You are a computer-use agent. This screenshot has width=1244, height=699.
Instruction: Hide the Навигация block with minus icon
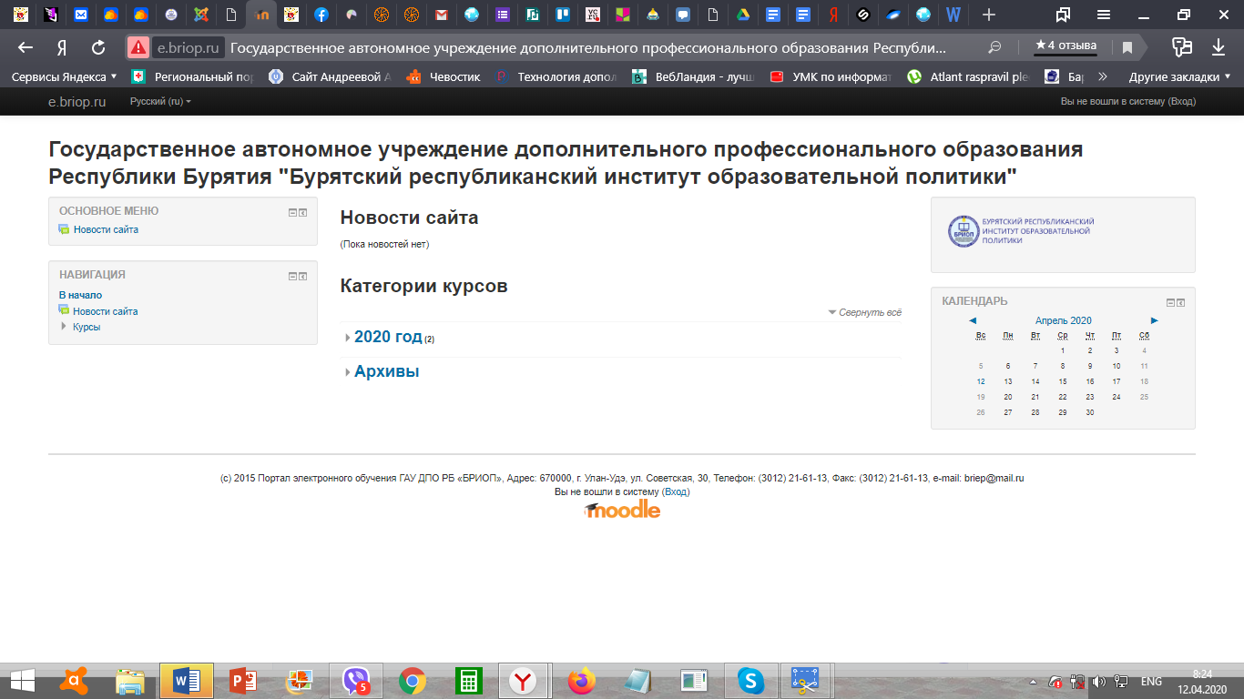(x=292, y=276)
